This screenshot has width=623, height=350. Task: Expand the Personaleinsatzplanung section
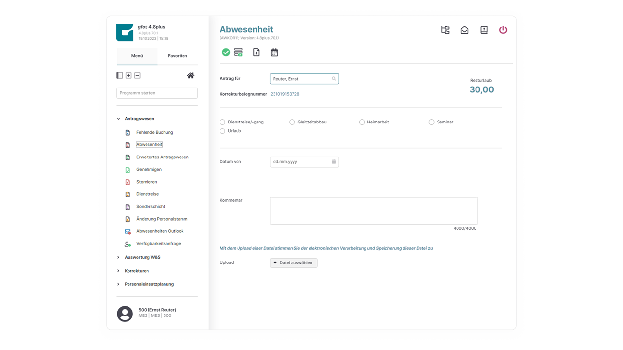point(118,284)
